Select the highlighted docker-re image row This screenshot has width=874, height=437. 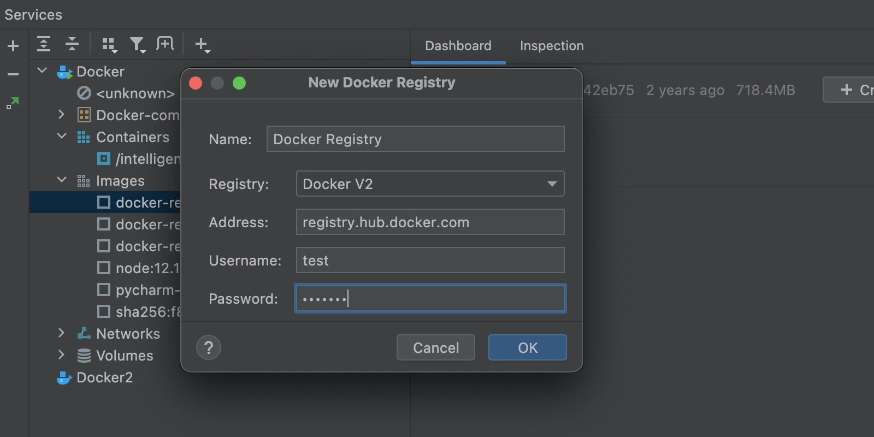[105, 202]
